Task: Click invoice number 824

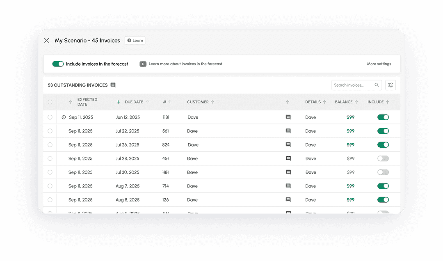Action: pos(166,145)
